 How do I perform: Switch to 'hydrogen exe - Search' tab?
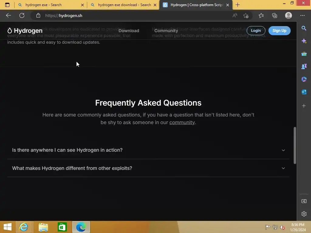click(x=51, y=5)
